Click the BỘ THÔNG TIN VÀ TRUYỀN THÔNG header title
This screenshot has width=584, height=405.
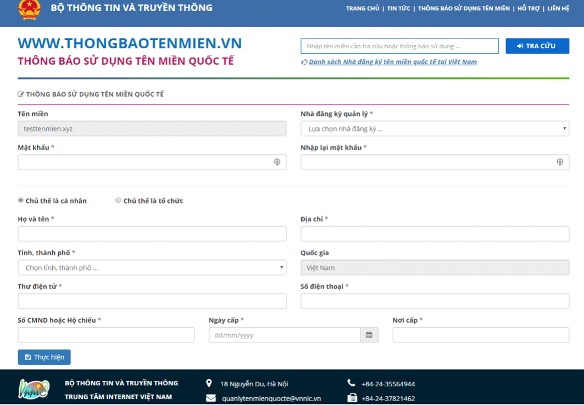pyautogui.click(x=131, y=8)
